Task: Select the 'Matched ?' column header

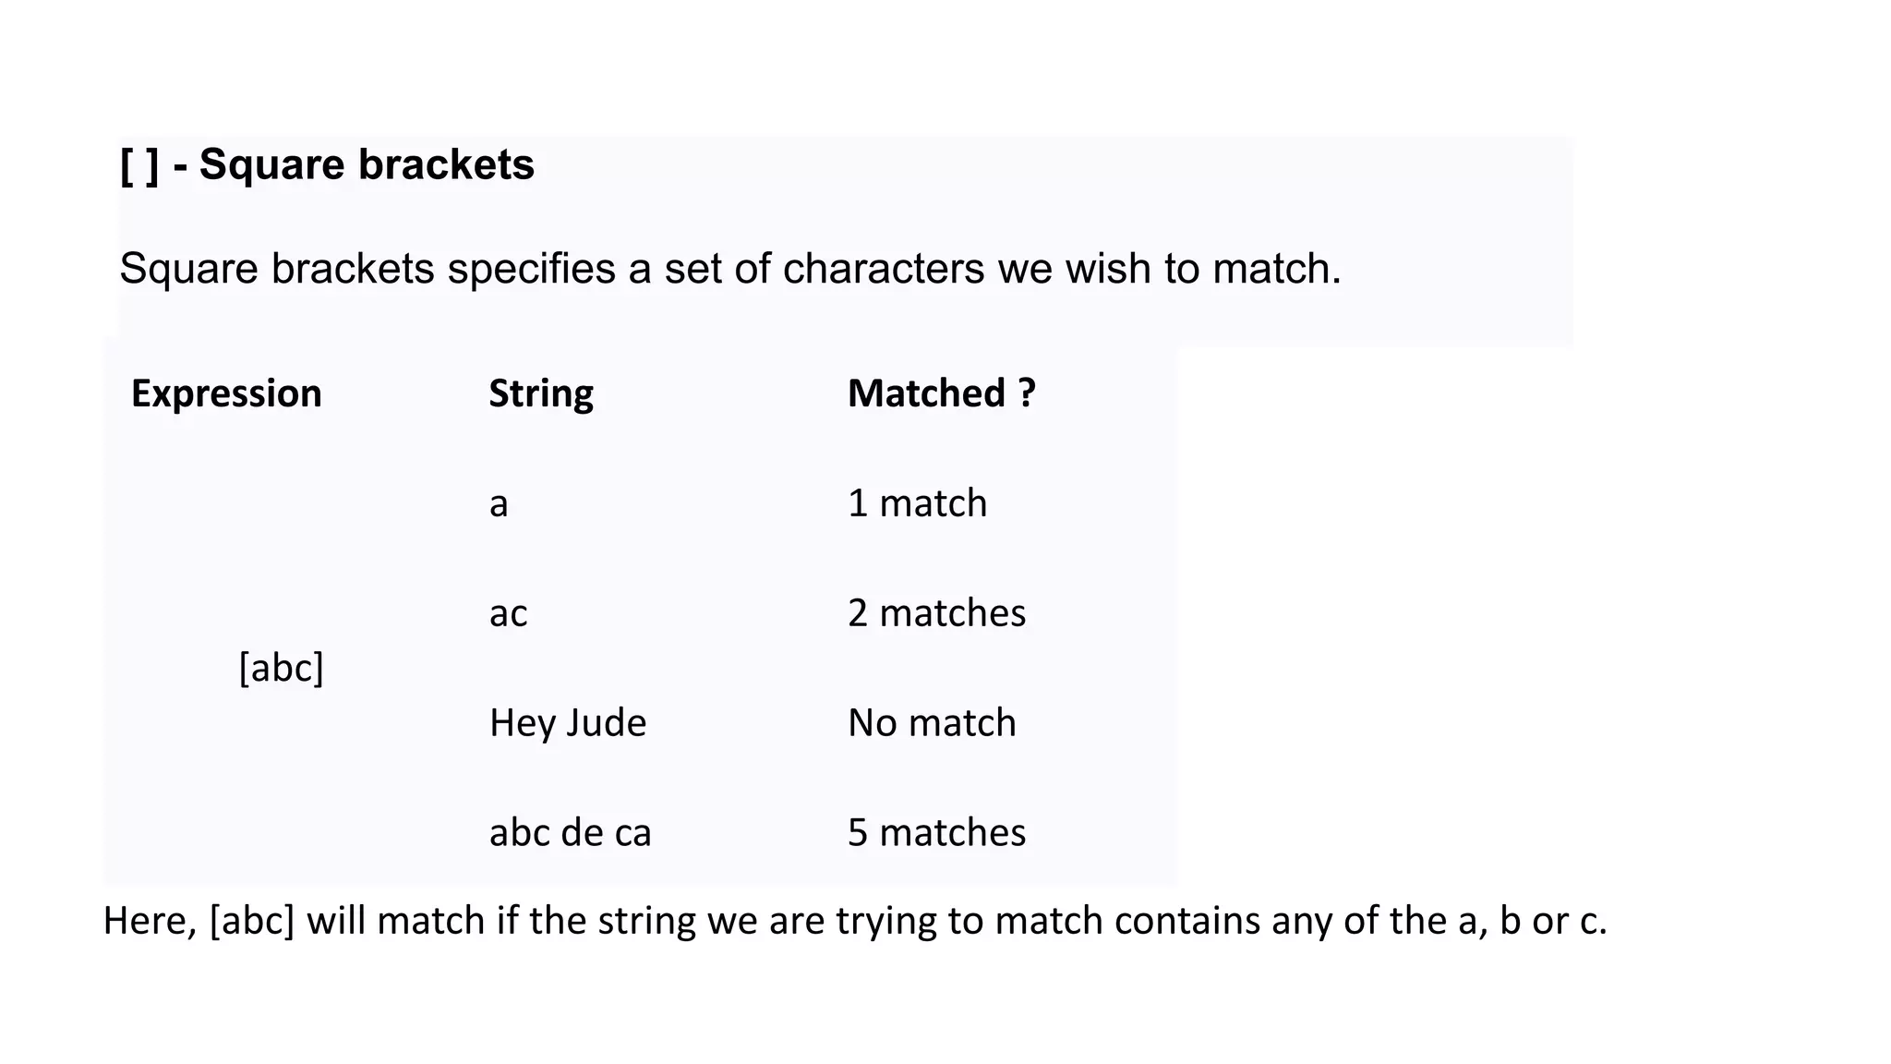Action: point(942,393)
